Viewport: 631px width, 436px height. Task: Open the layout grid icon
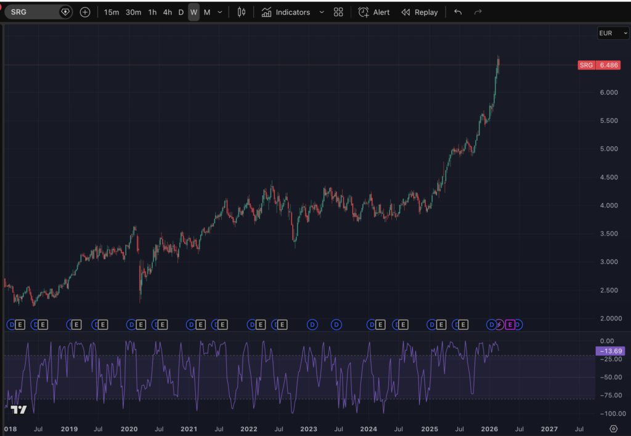[338, 12]
